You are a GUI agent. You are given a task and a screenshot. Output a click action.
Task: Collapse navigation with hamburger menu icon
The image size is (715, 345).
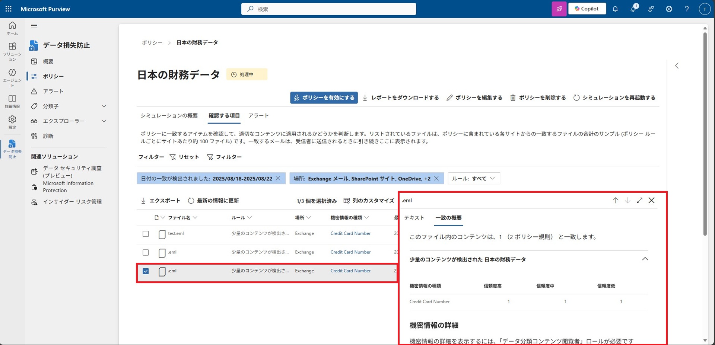(x=34, y=26)
